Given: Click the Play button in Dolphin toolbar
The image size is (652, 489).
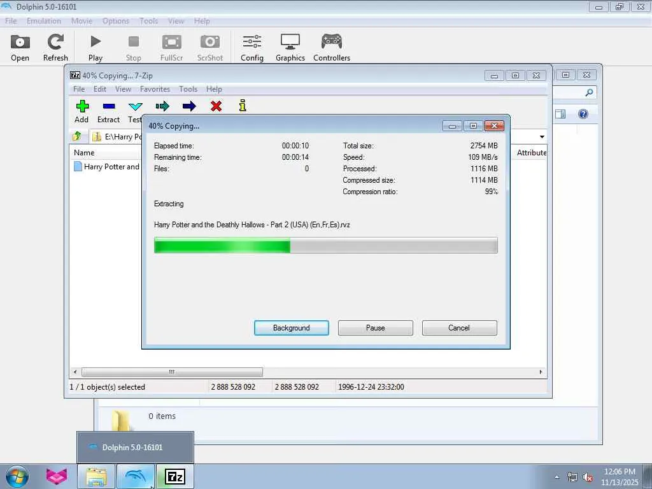Looking at the screenshot, I should [x=96, y=47].
